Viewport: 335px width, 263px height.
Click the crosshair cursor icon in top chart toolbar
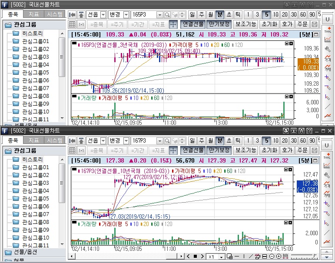173,24
